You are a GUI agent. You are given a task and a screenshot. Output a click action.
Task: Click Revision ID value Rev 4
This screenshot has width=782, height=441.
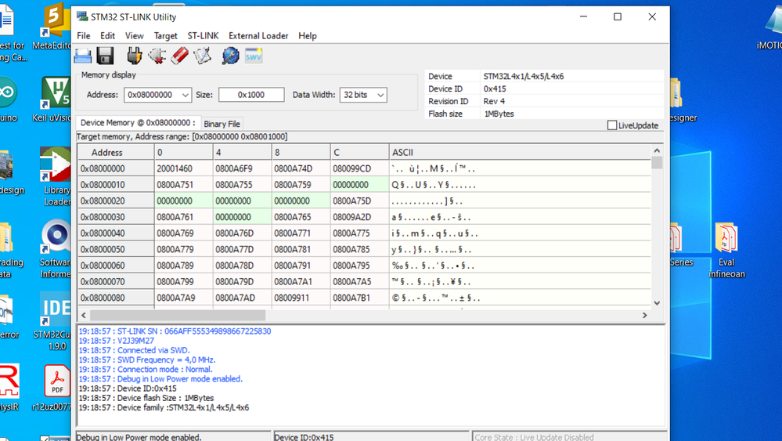494,101
